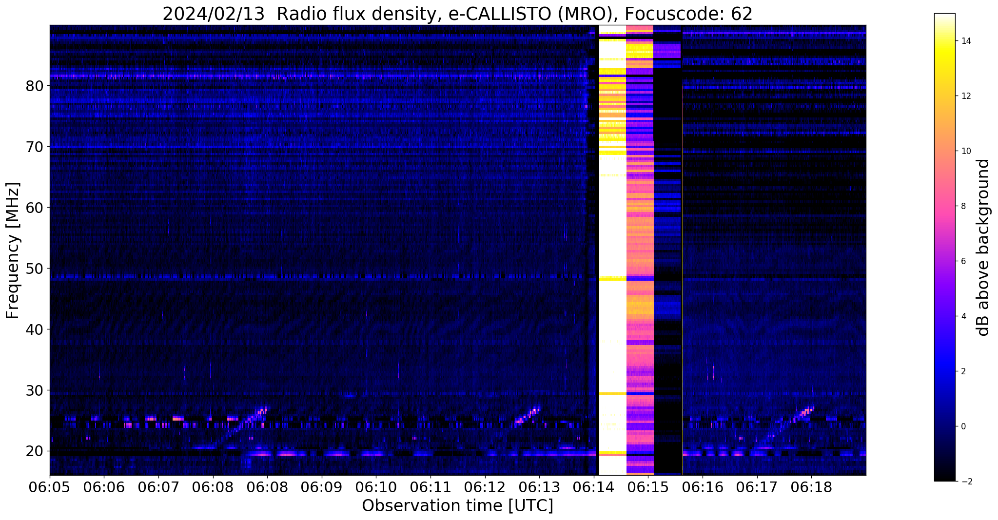Viewport: 998px width, 520px height.
Task: Select the 06:14 time tick label
Action: tap(594, 487)
